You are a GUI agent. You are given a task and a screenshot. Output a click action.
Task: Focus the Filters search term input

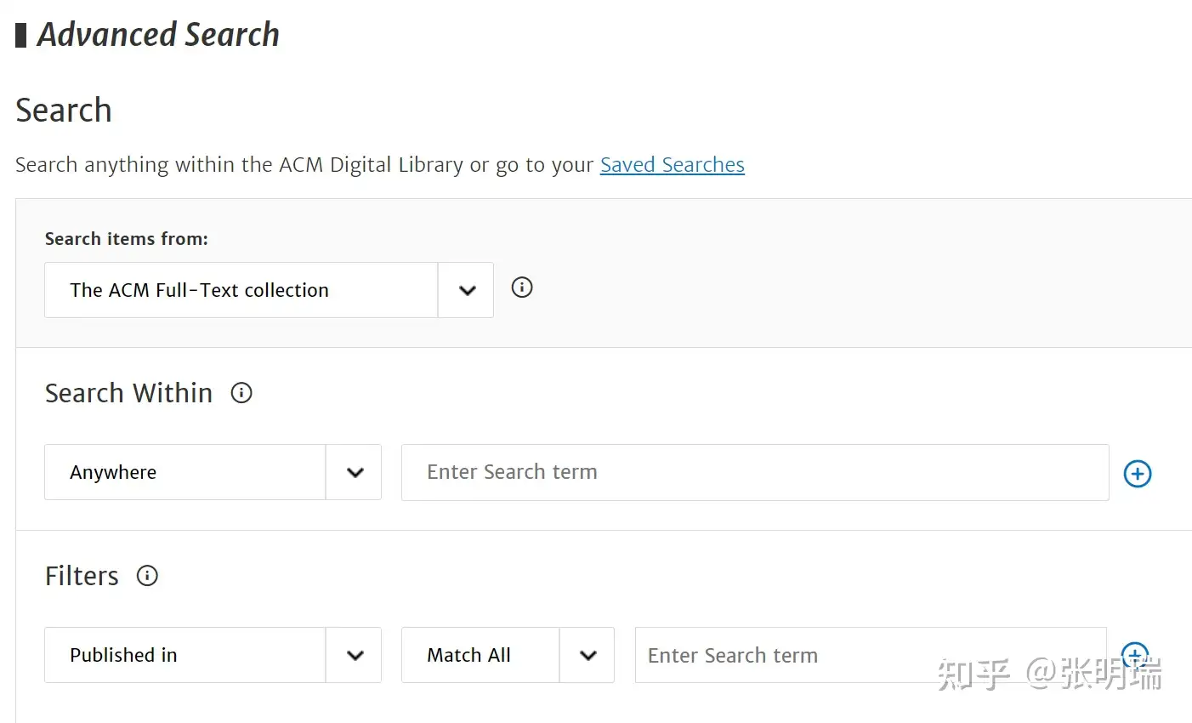[867, 655]
